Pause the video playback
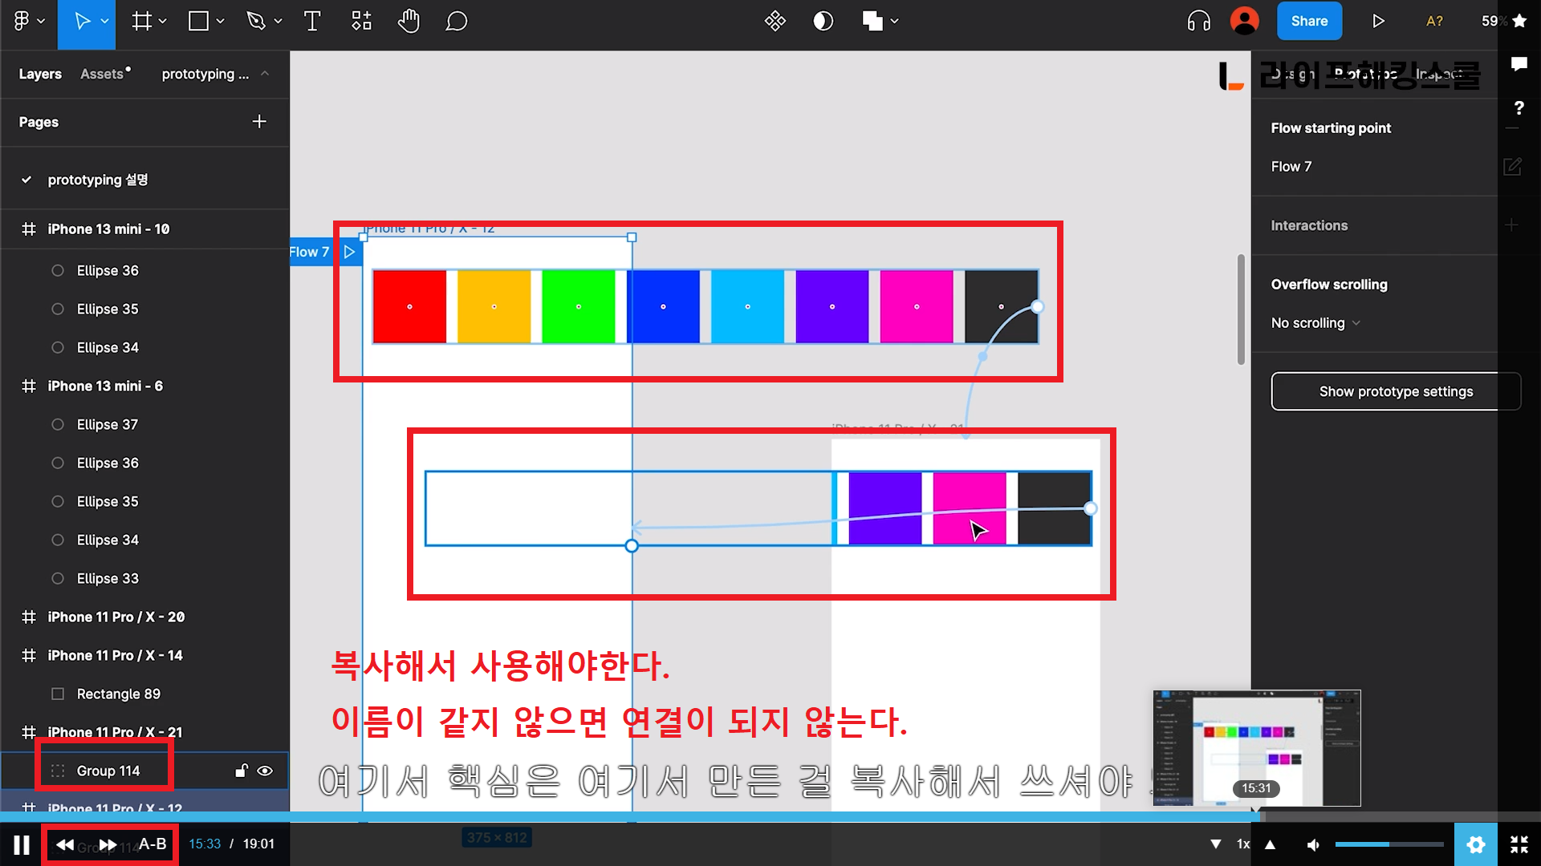 click(x=22, y=844)
